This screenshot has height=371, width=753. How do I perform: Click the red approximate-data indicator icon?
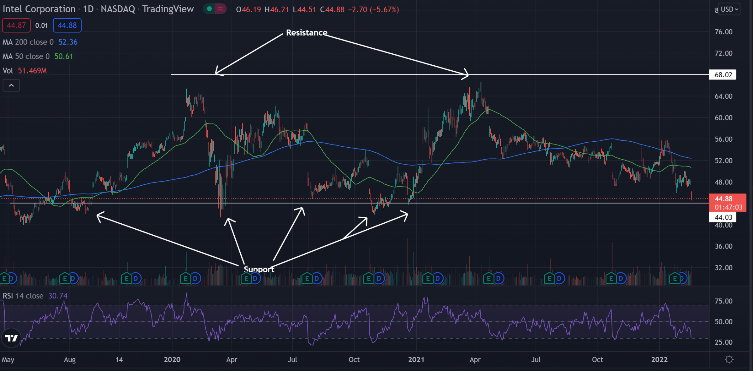[x=220, y=9]
